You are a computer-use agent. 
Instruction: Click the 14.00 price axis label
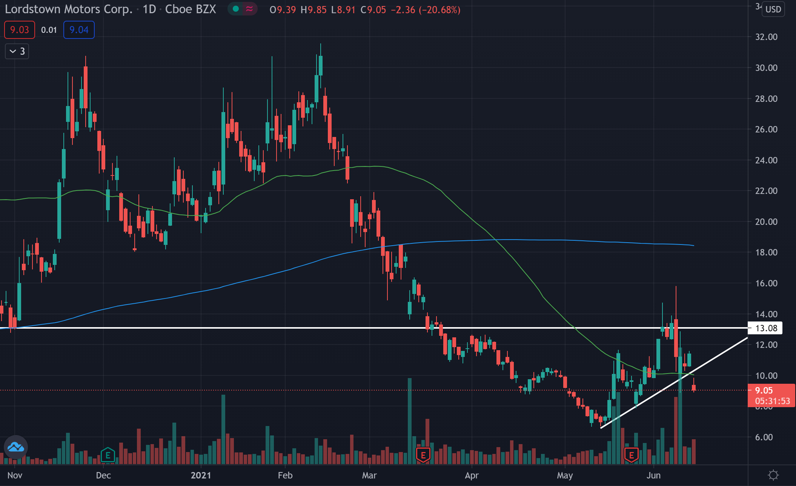click(766, 314)
